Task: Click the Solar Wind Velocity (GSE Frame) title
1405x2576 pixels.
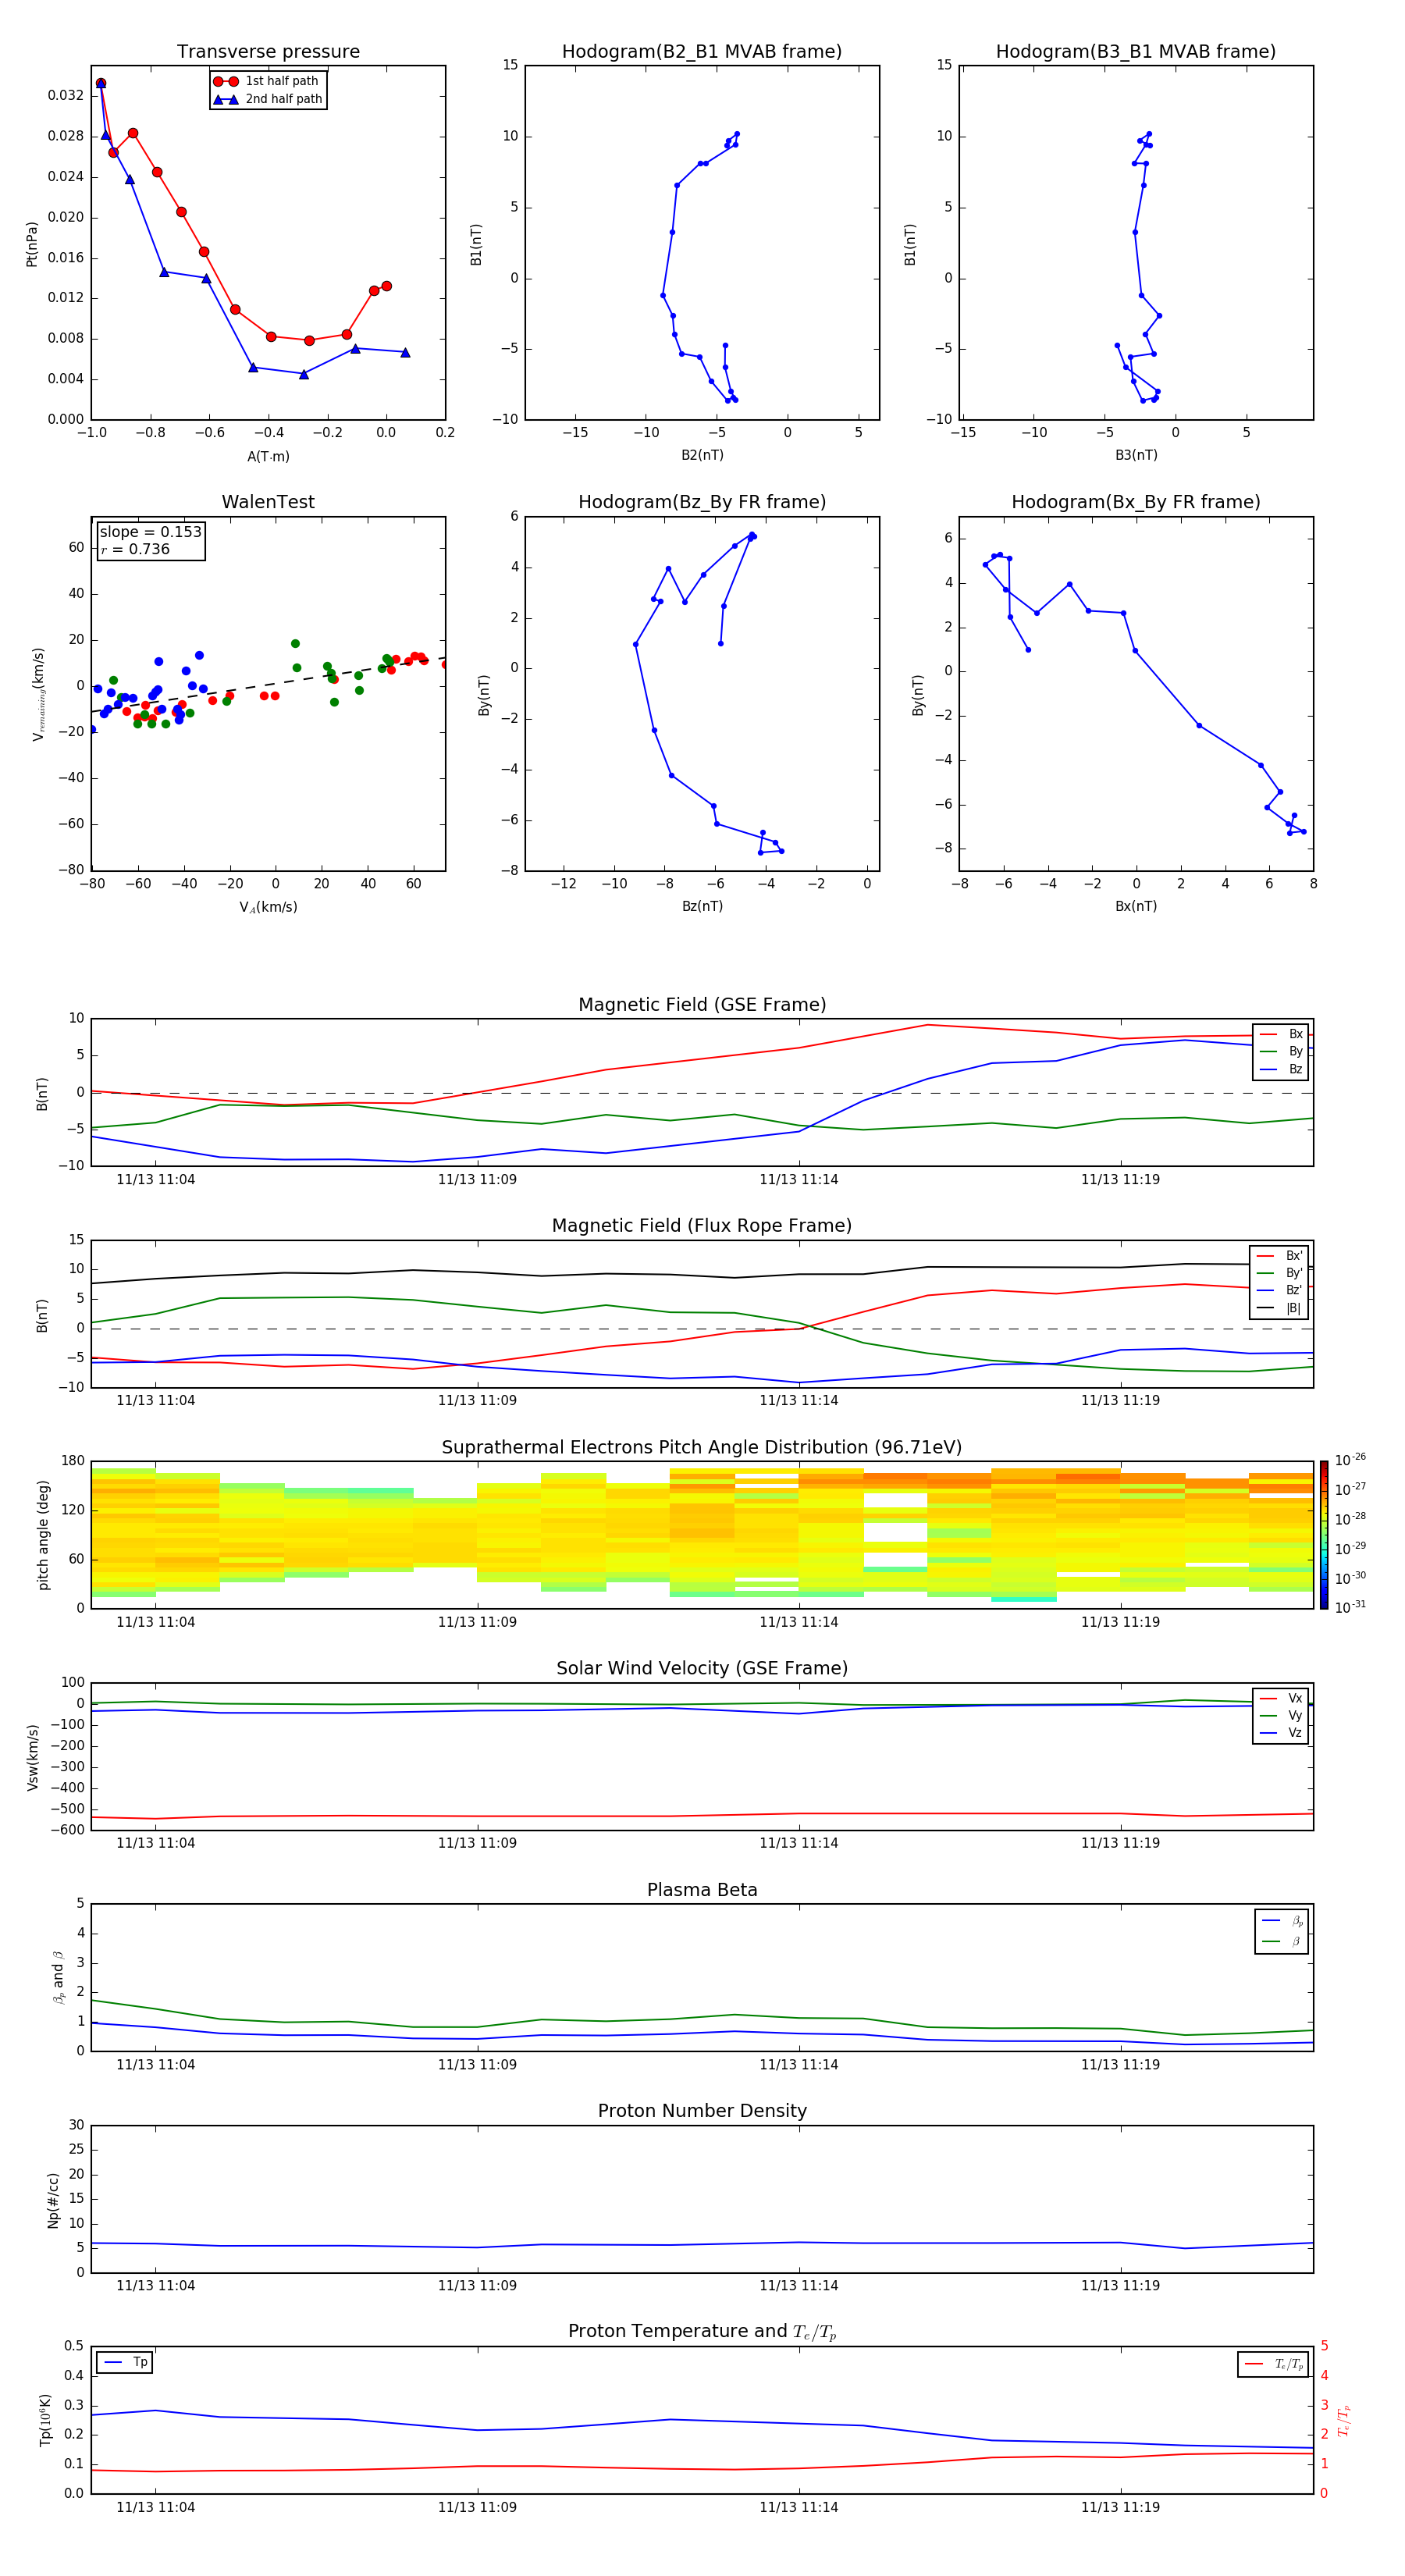Action: pyautogui.click(x=702, y=1669)
